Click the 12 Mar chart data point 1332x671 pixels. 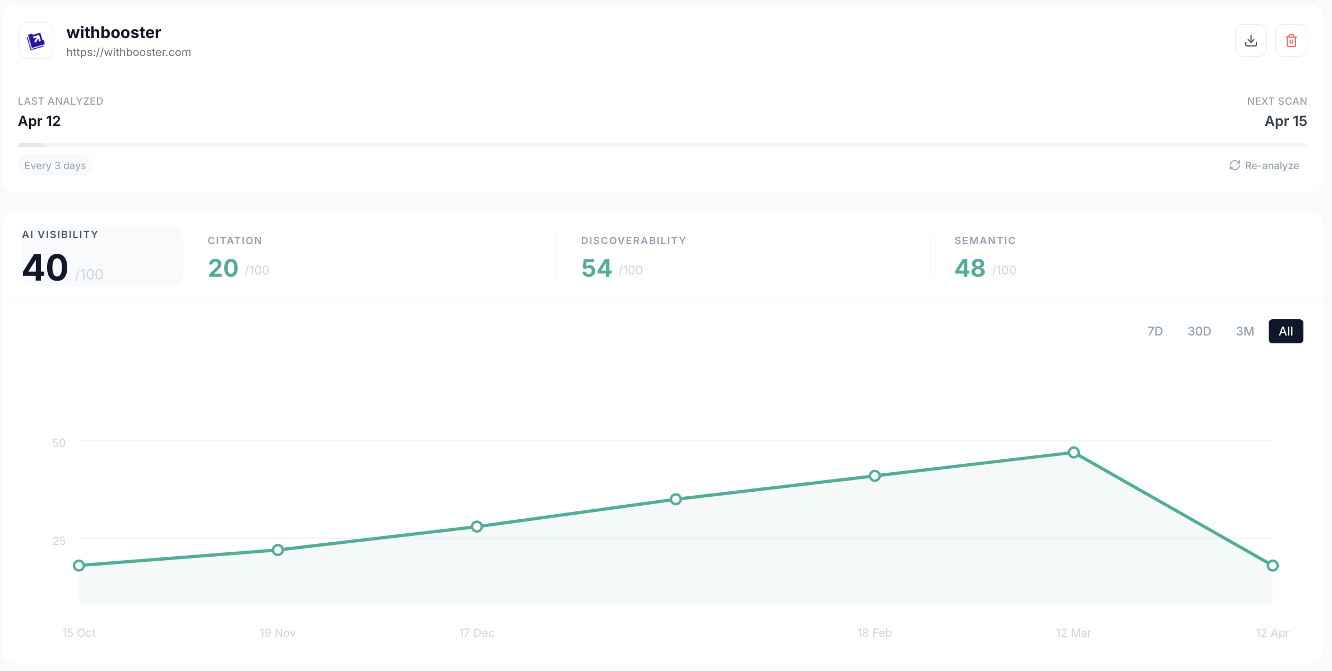[x=1074, y=453]
